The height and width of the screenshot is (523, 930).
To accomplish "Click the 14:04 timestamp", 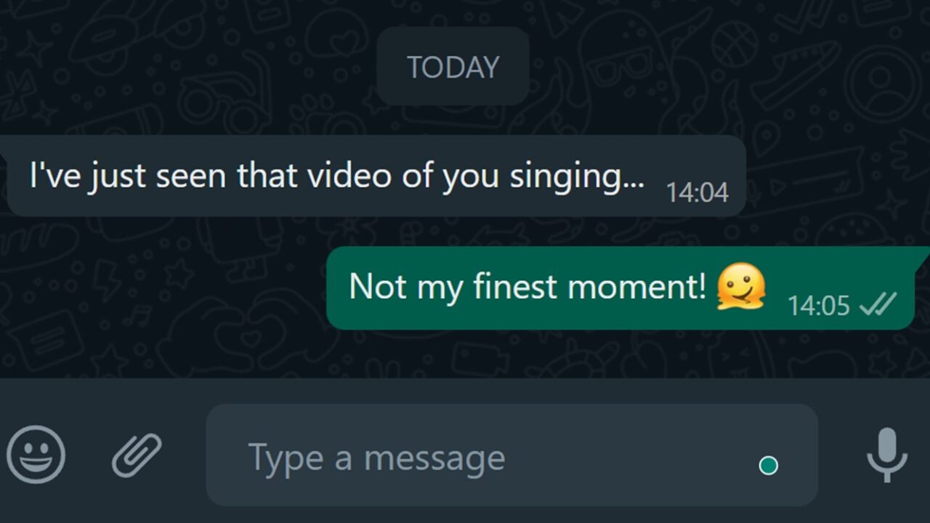I will click(697, 192).
